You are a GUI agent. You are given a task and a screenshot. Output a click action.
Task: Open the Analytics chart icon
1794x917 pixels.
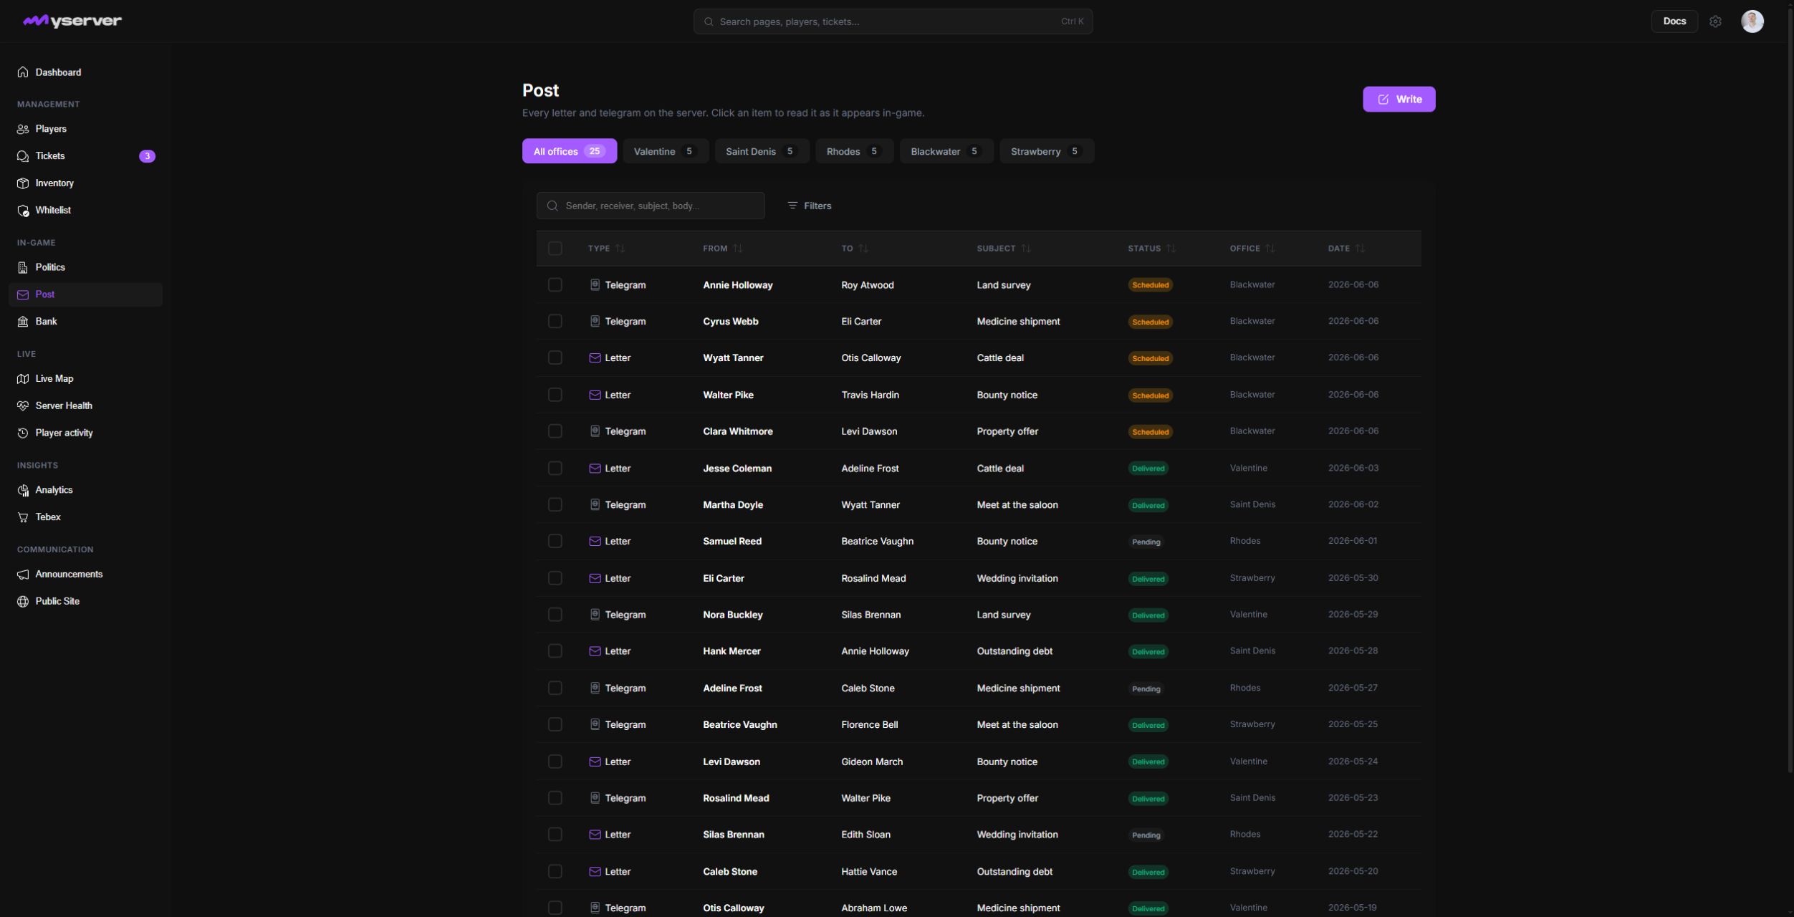[23, 490]
